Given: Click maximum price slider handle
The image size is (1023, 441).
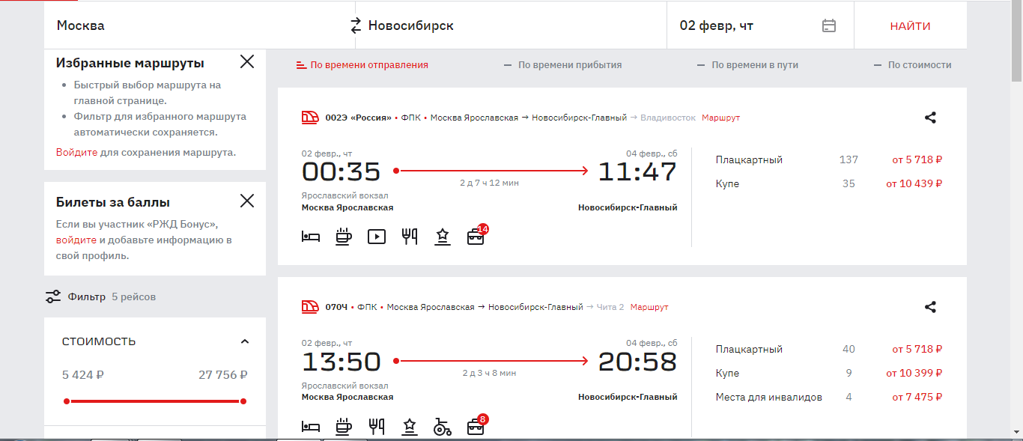Looking at the screenshot, I should (243, 401).
